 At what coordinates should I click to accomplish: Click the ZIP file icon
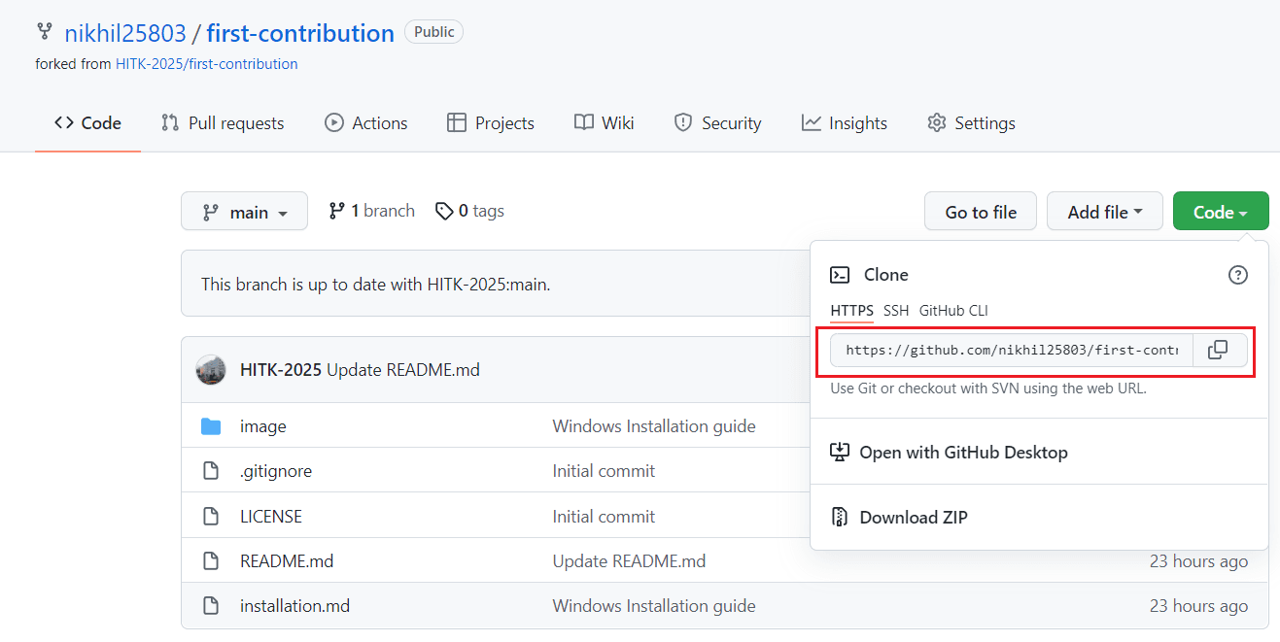[x=840, y=517]
